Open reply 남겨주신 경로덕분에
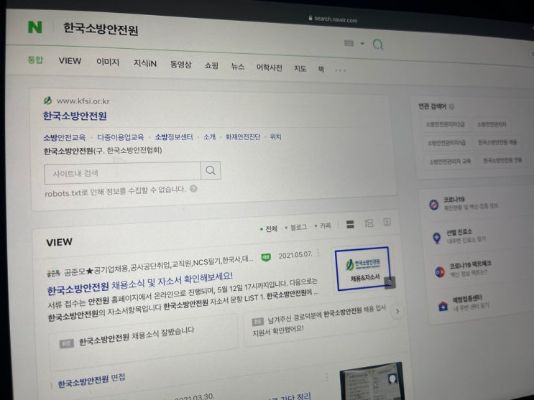This screenshot has height=400, width=534. click(319, 320)
